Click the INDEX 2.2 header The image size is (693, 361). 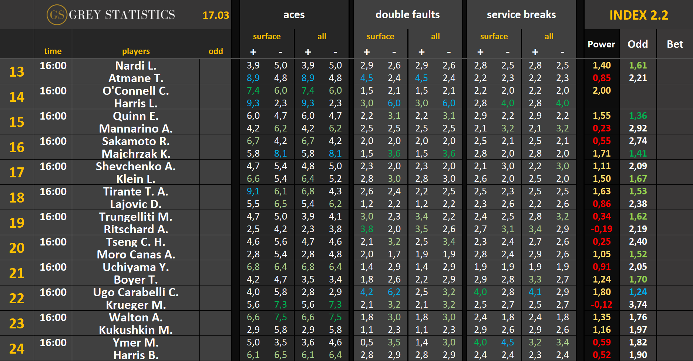pos(639,15)
